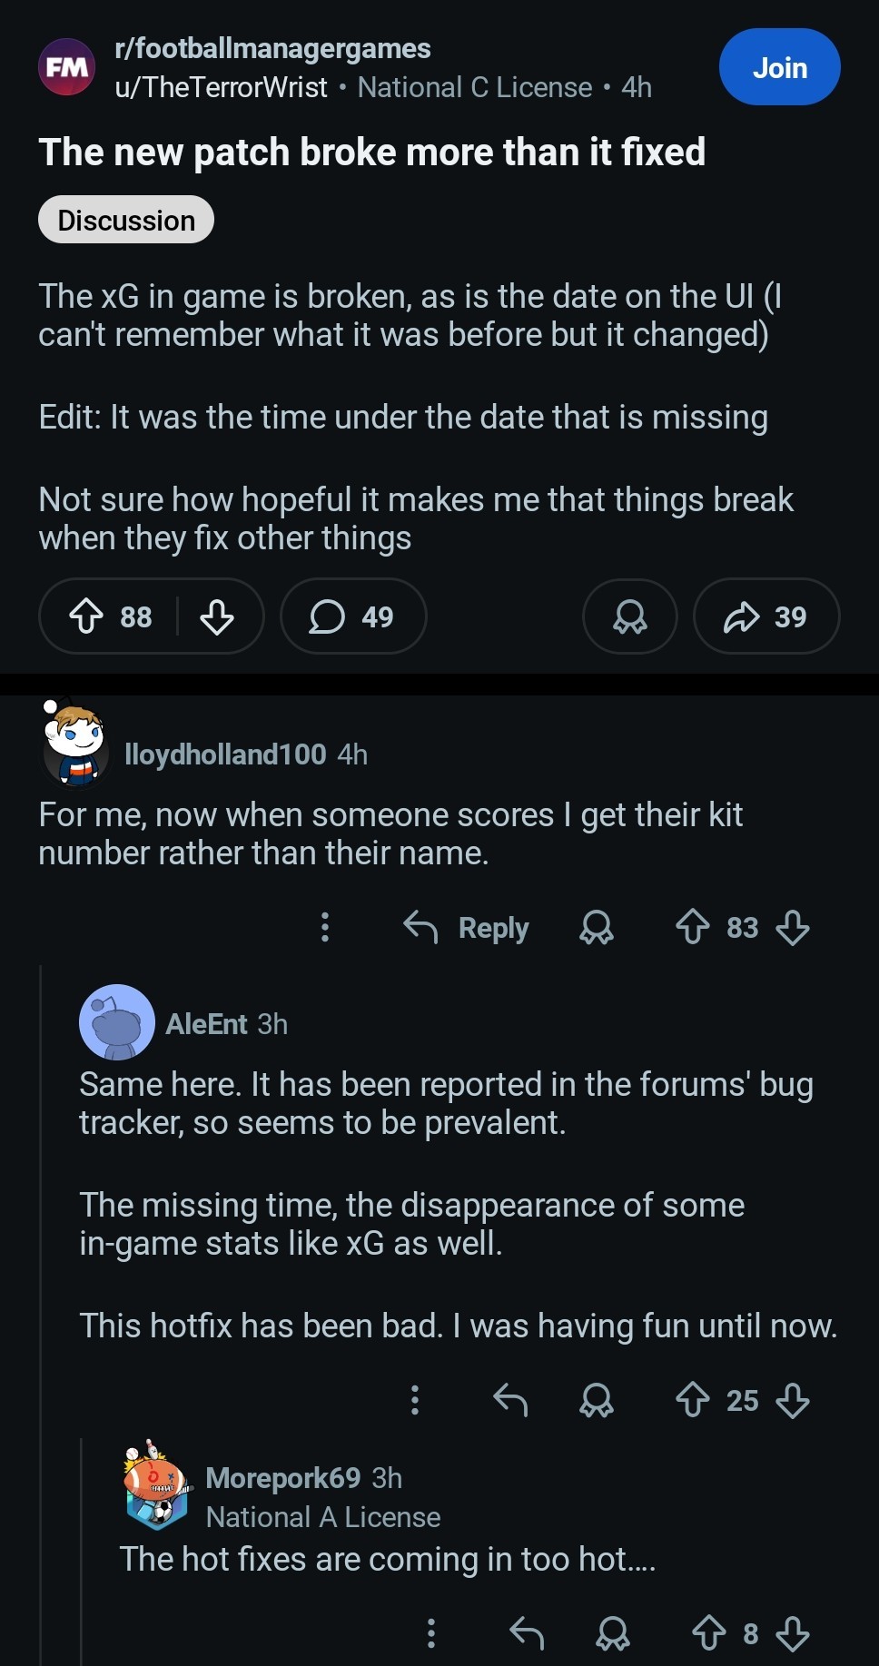
Task: Select the Discussion flair tag
Action: pos(126,220)
